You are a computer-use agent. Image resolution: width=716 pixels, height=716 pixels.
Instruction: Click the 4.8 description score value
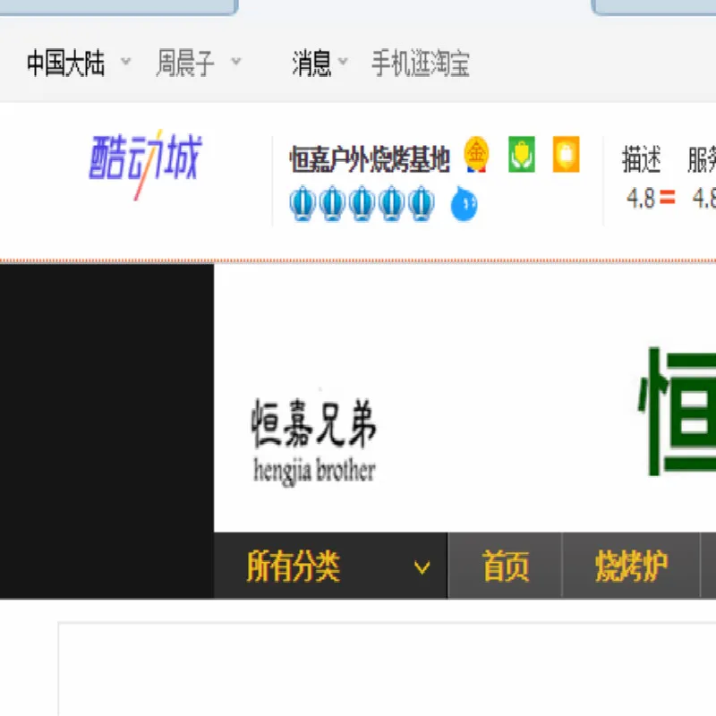tap(641, 198)
